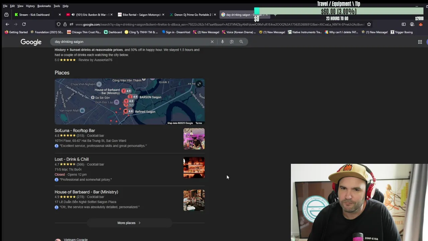Open Getting Started bookmark
This screenshot has height=241, width=428.
coord(16,32)
